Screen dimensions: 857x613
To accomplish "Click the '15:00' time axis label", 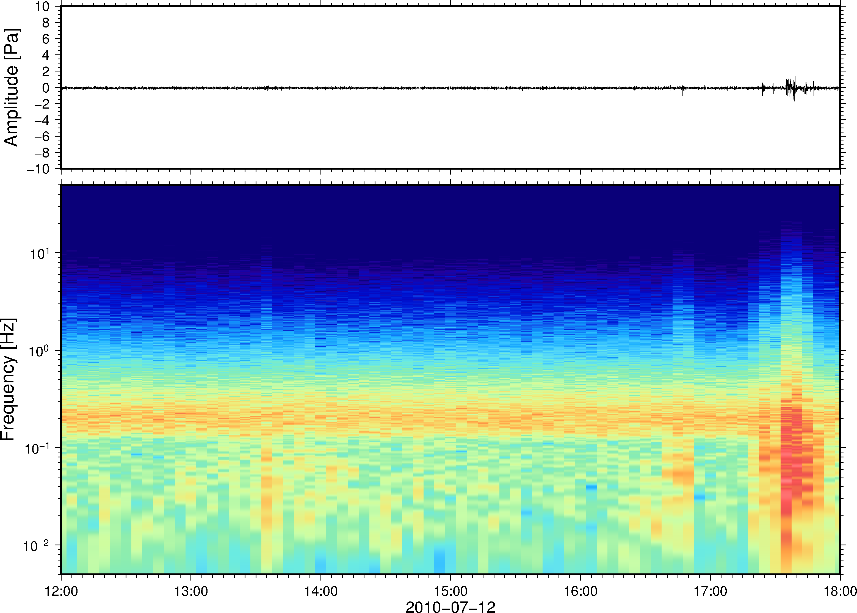I will tap(450, 591).
